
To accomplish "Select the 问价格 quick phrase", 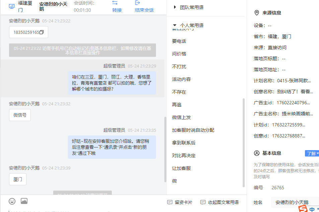I will click(179, 54).
